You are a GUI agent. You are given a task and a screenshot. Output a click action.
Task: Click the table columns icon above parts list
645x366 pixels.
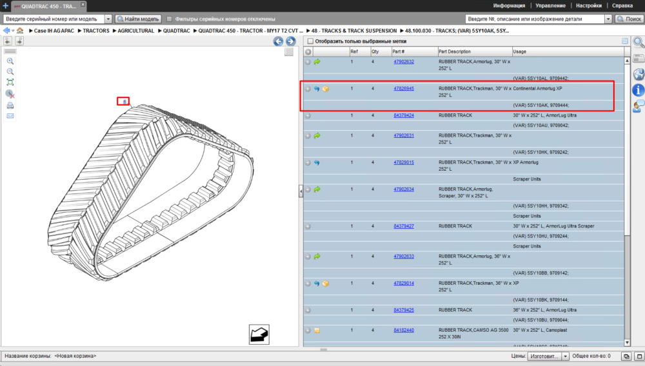coord(625,41)
